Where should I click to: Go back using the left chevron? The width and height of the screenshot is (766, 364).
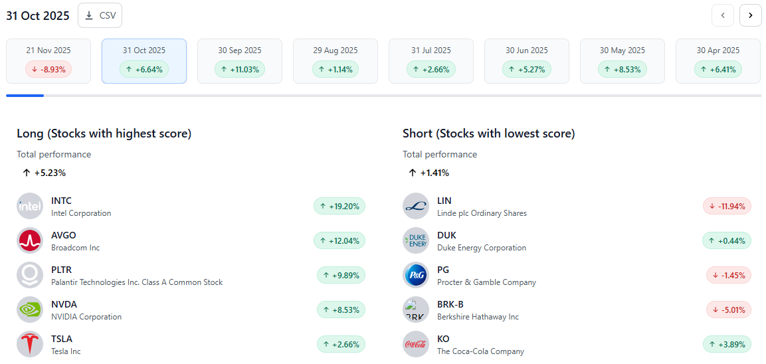(x=722, y=15)
